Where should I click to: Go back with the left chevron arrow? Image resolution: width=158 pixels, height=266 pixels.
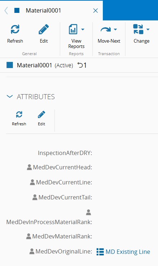pyautogui.click(x=6, y=10)
